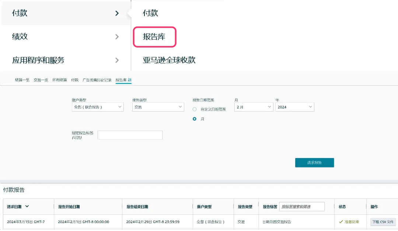
Task: Select 亚马逊全球收款 submenu item
Action: (169, 60)
